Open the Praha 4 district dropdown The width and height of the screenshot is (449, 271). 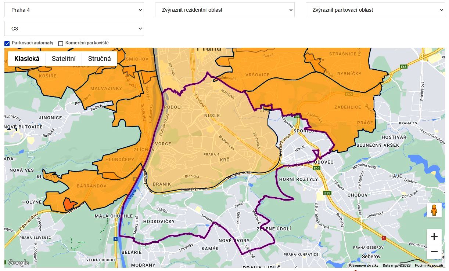[x=74, y=10]
